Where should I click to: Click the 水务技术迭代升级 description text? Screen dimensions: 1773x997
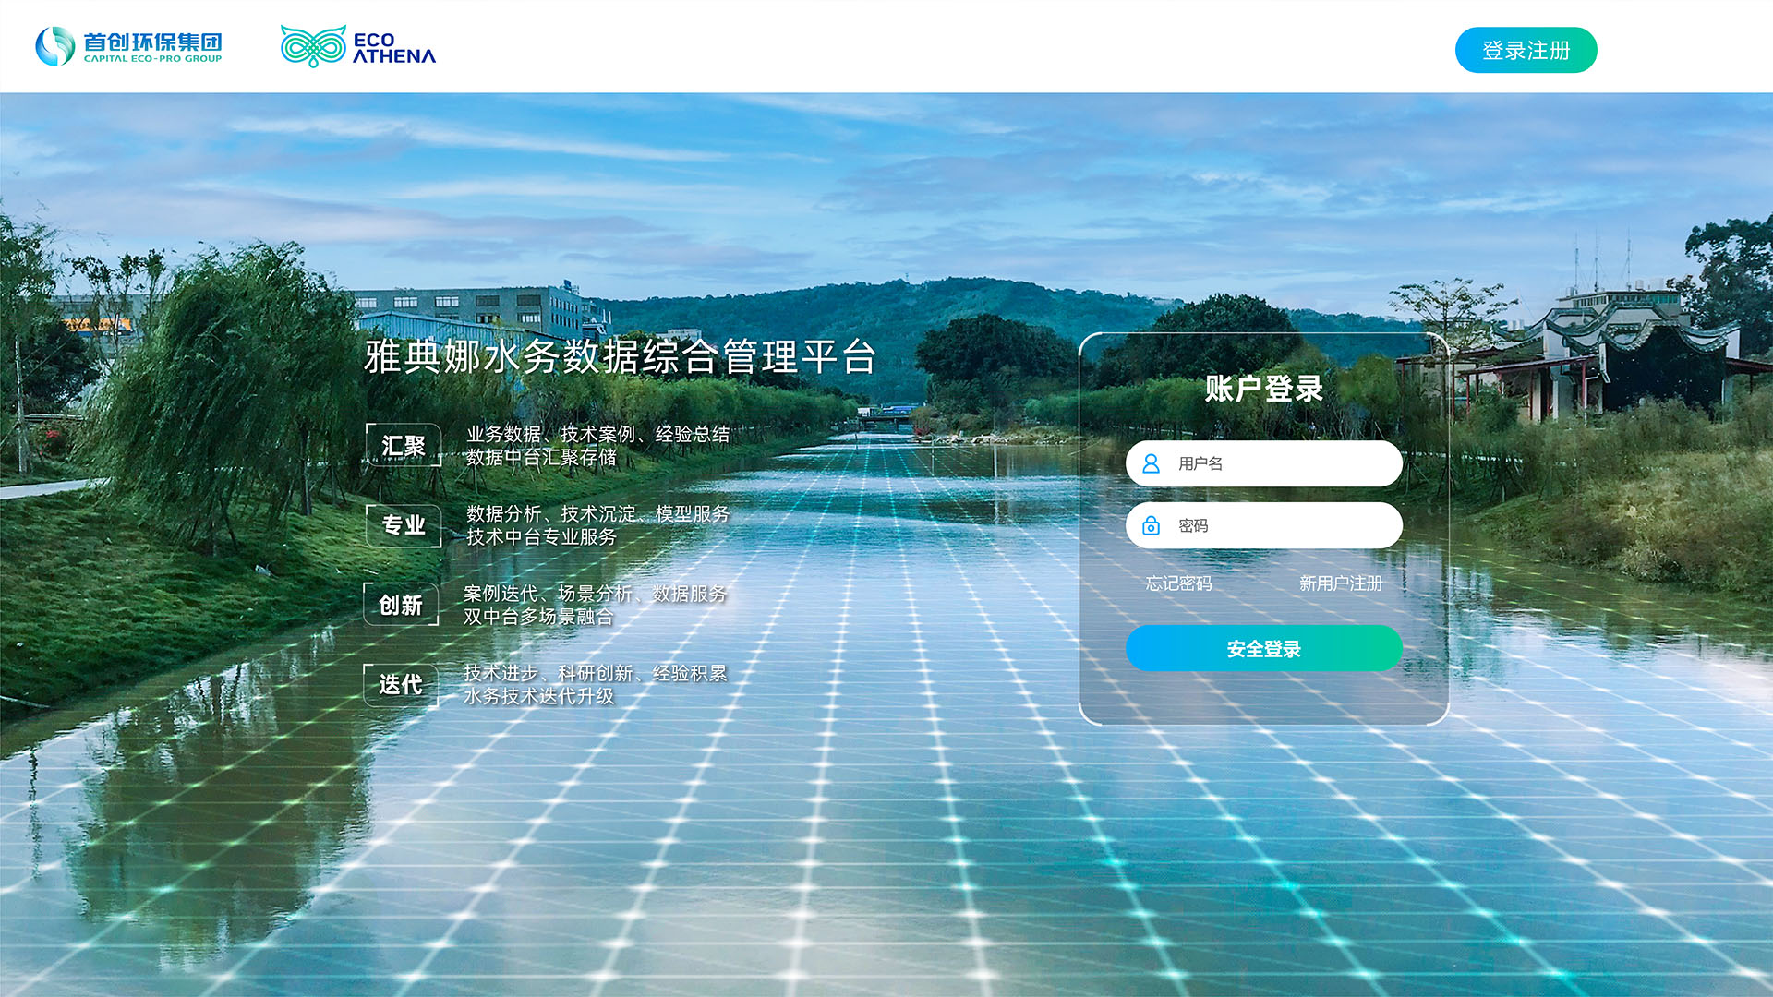point(538,696)
